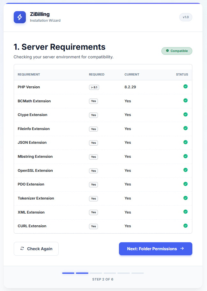This screenshot has height=291, width=207.
Task: Click the status check for Tokenizer Extension
Action: (x=185, y=198)
